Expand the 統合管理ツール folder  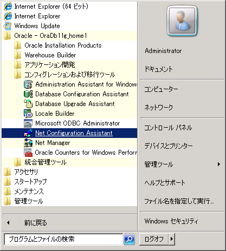click(69, 162)
